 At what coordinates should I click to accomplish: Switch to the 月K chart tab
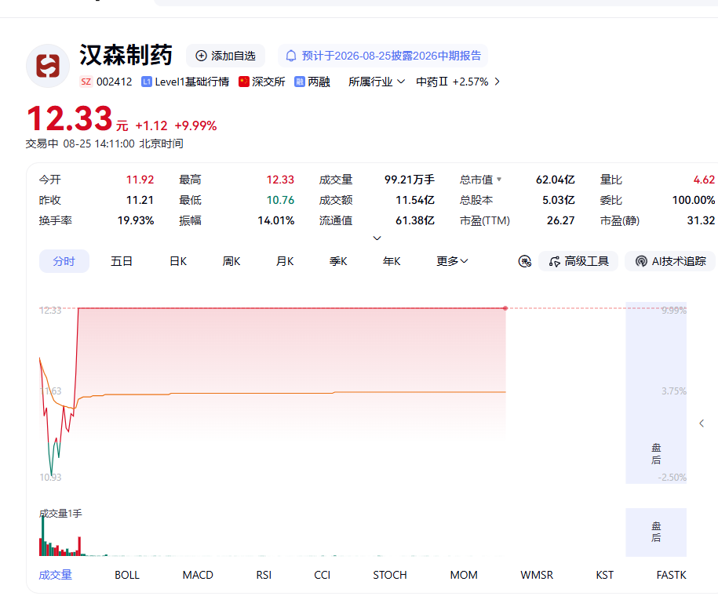point(285,261)
